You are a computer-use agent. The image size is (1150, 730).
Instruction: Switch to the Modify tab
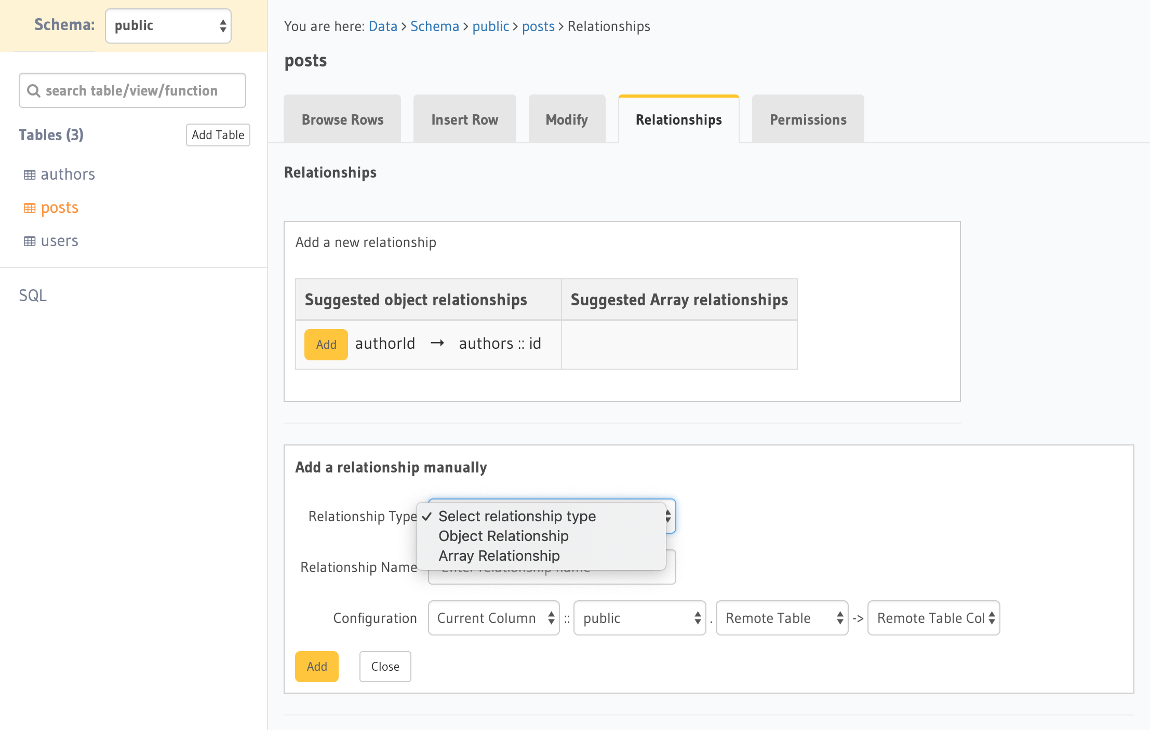point(566,119)
